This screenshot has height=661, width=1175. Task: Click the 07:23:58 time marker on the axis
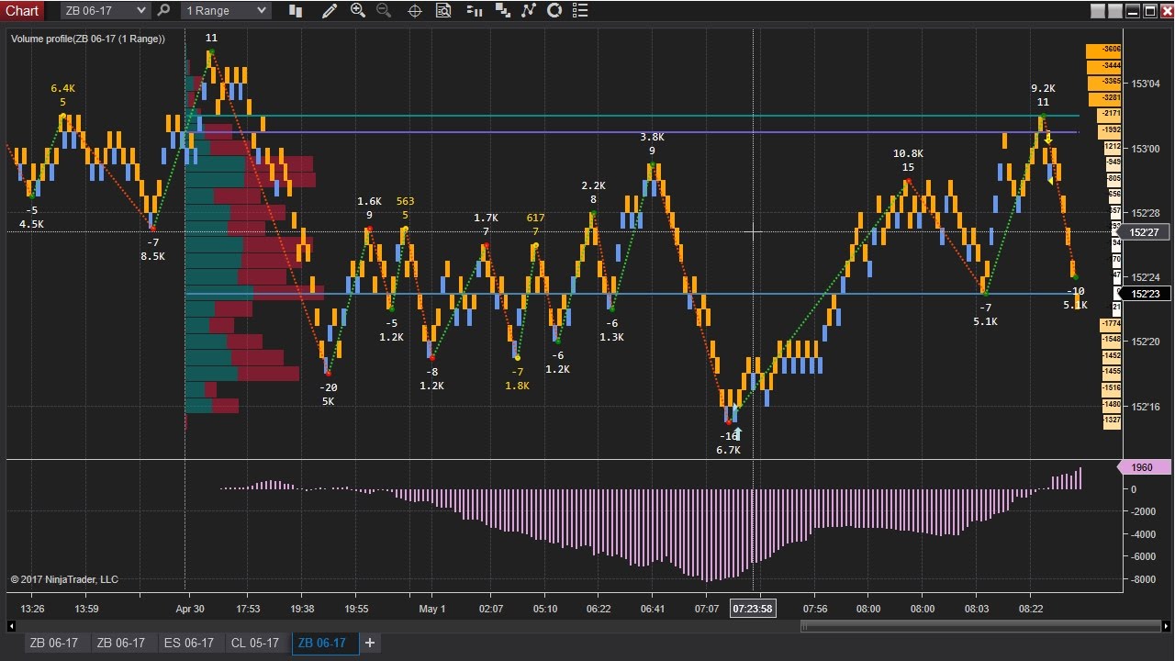[x=753, y=609]
